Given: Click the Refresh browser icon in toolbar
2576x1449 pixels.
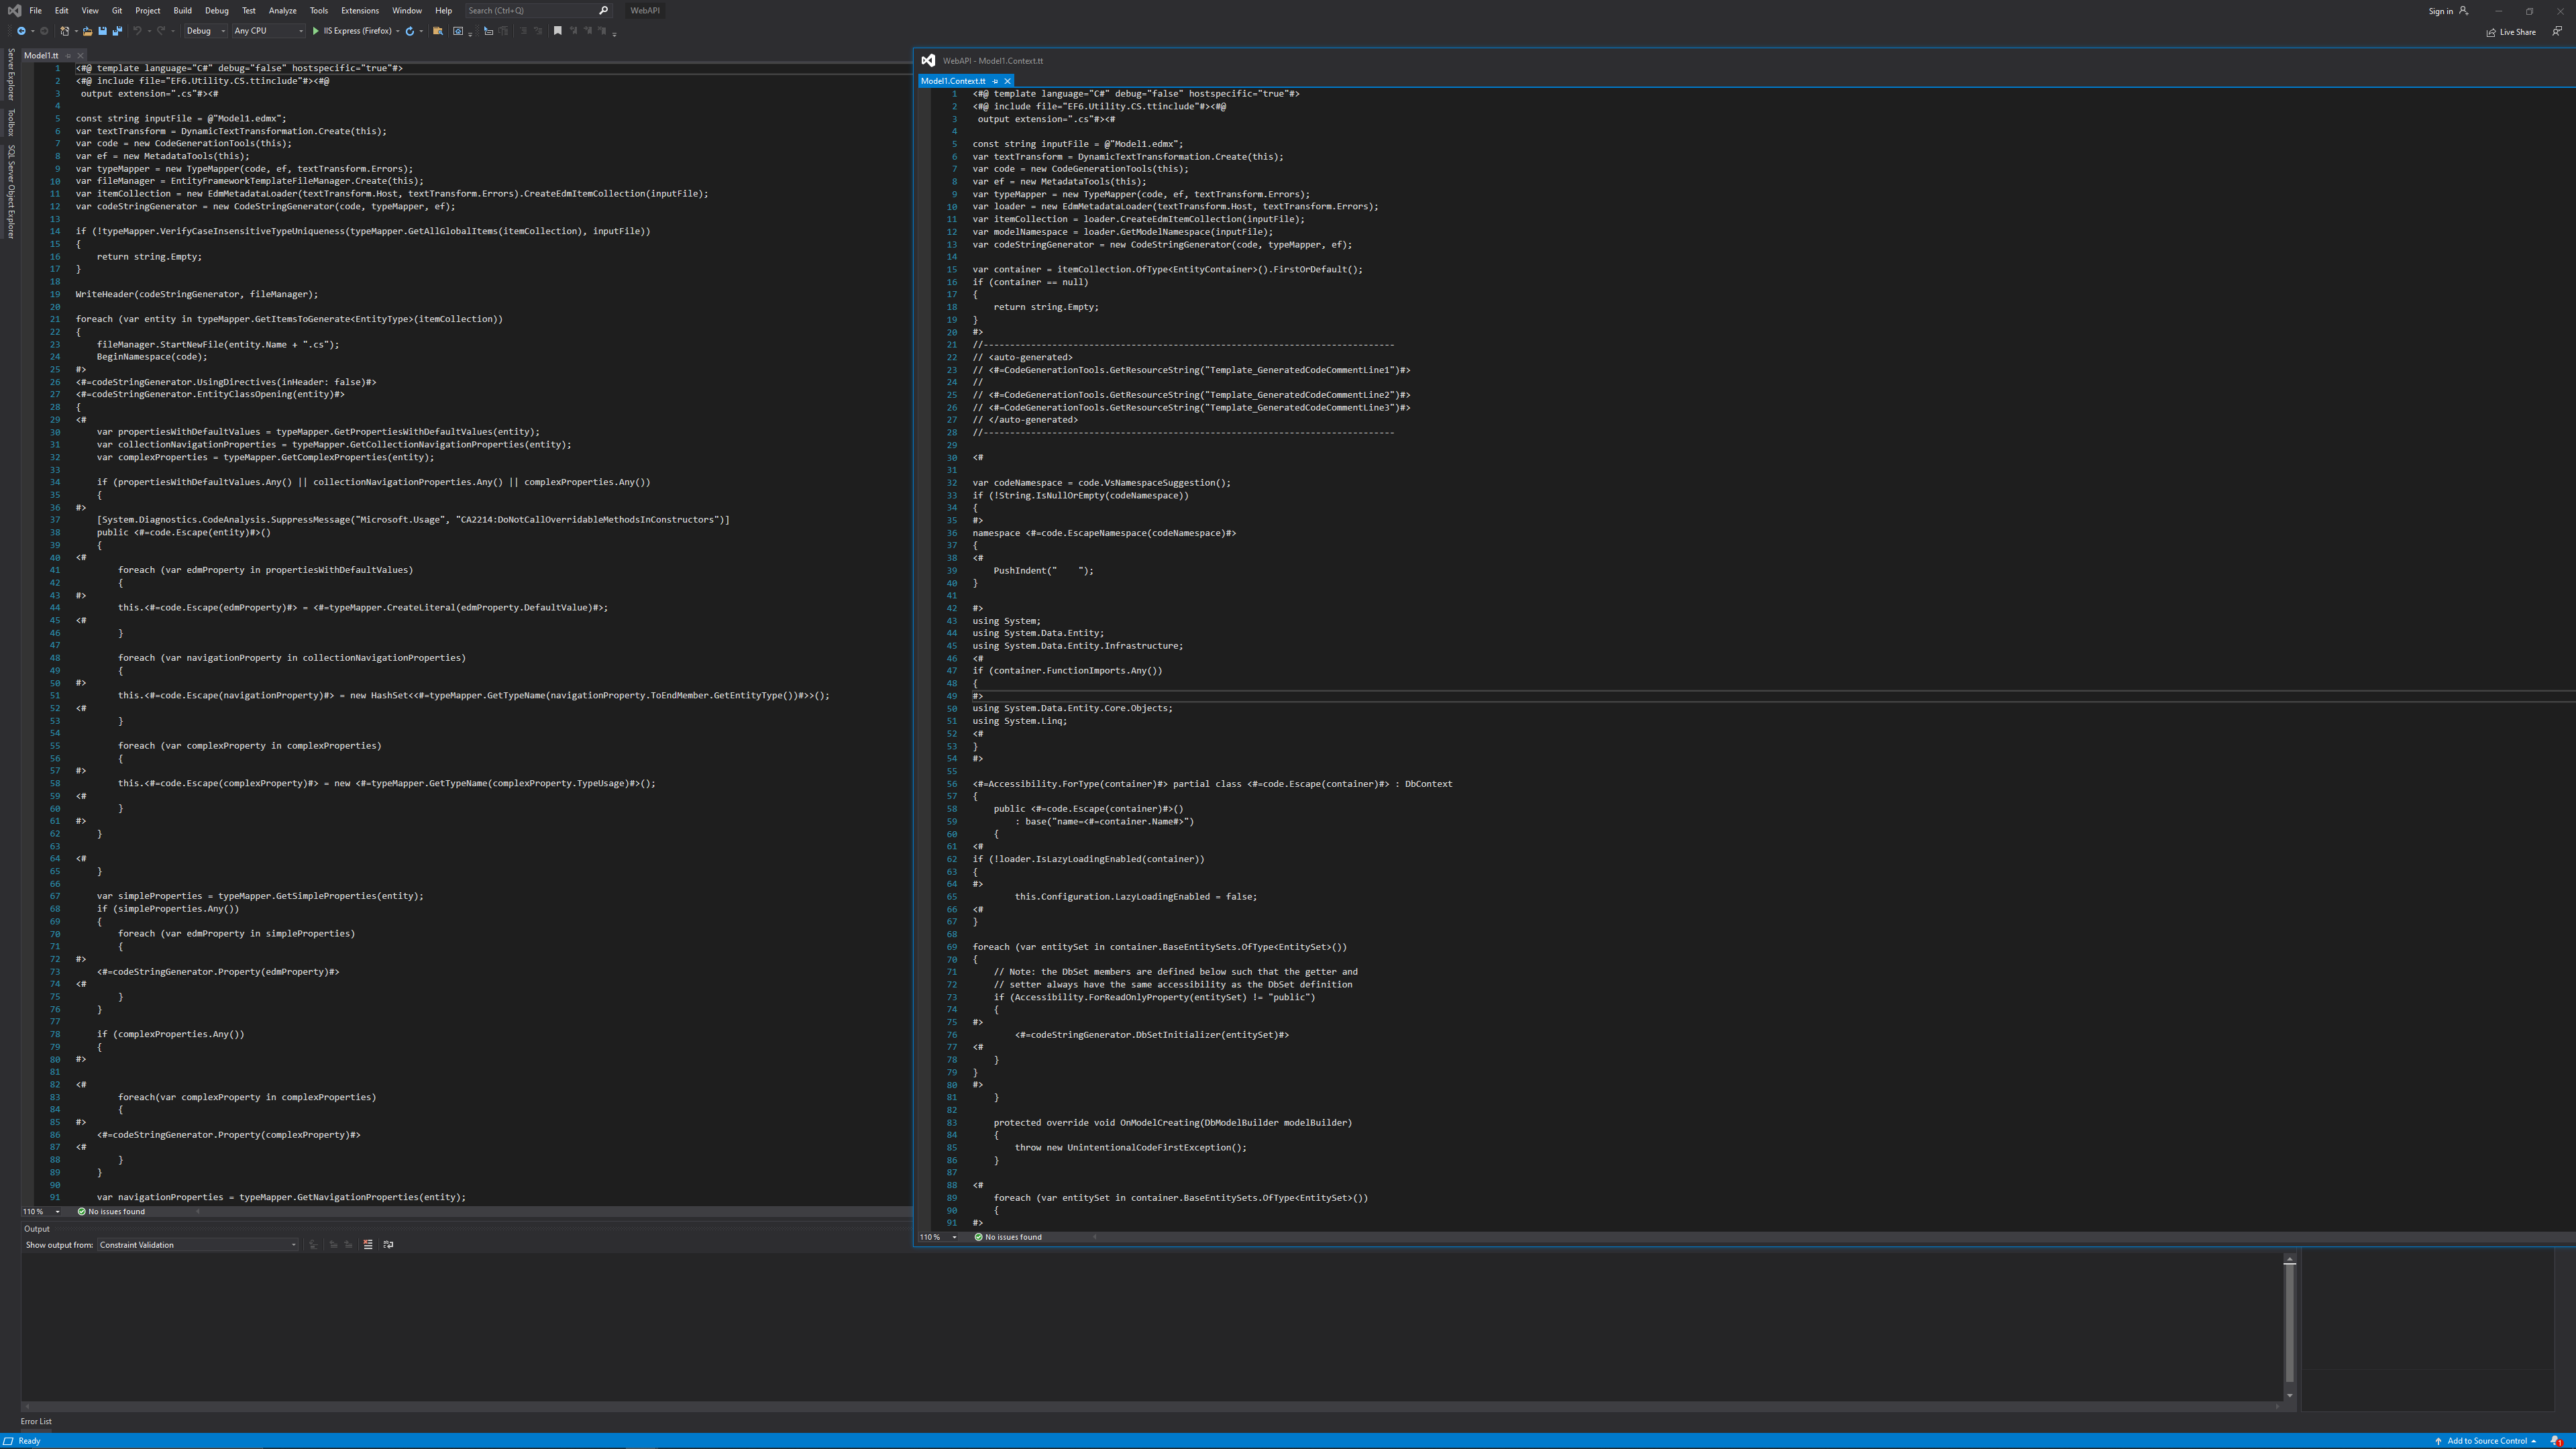Looking at the screenshot, I should tap(410, 31).
